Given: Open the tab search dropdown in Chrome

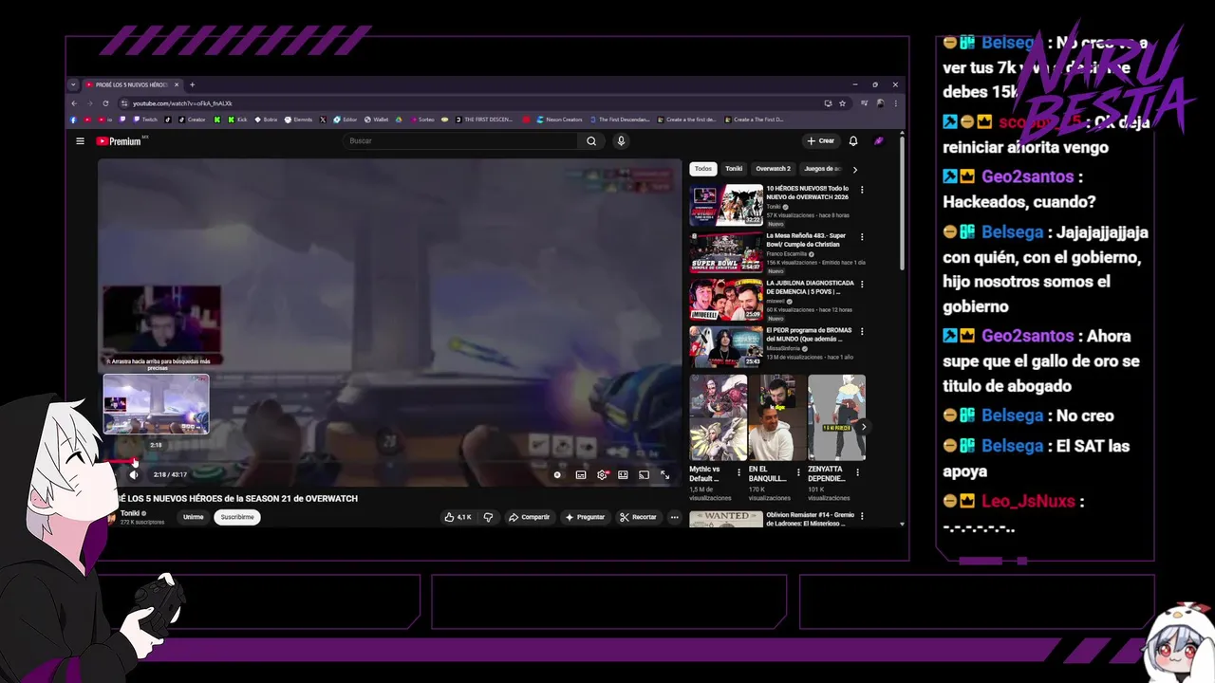Looking at the screenshot, I should (x=73, y=84).
